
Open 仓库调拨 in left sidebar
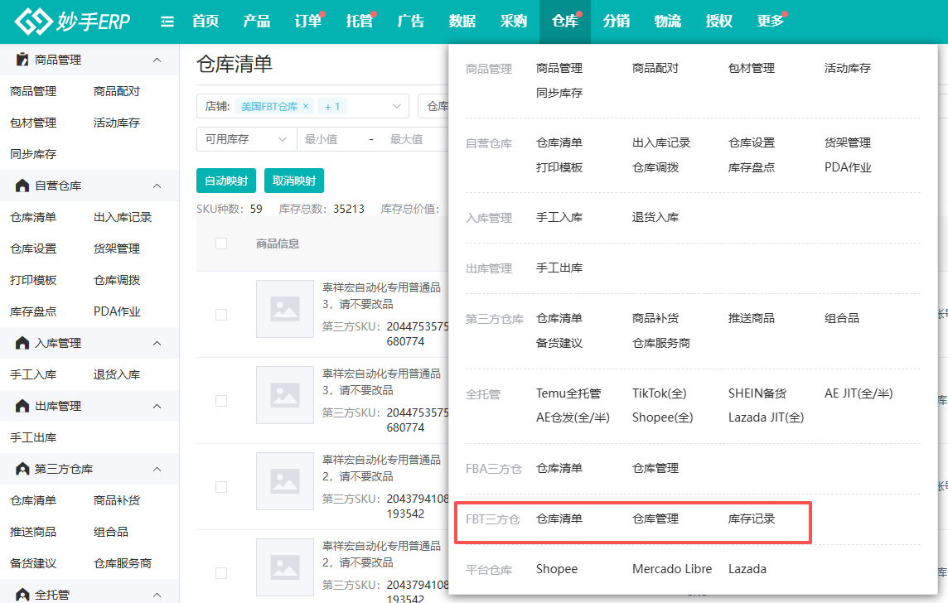tap(117, 280)
